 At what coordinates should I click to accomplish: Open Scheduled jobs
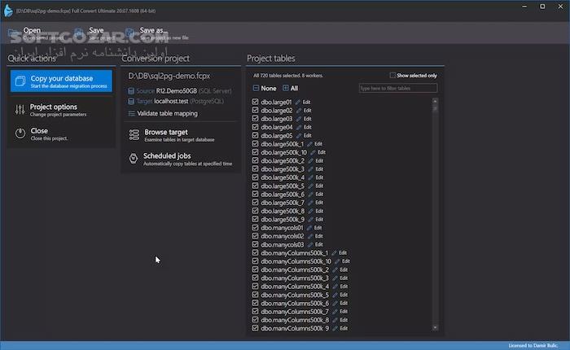tap(181, 159)
